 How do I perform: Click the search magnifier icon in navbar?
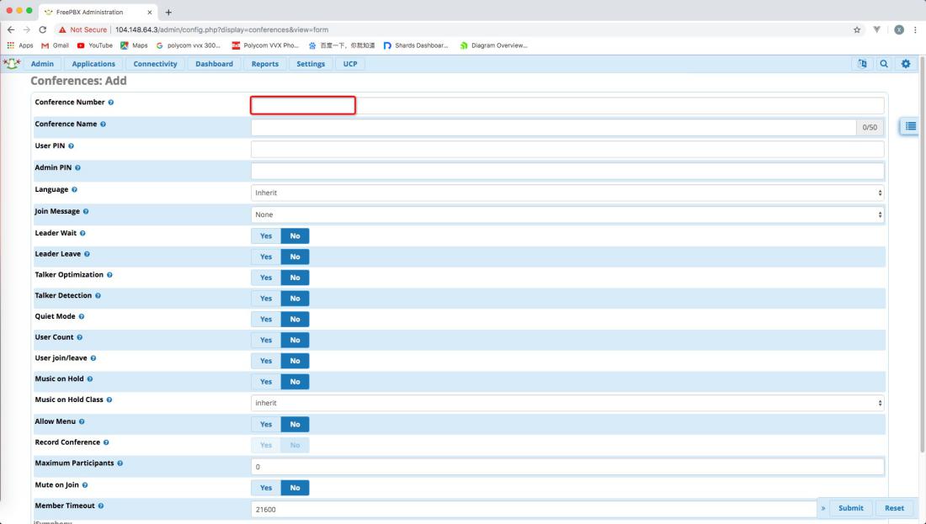(x=883, y=64)
